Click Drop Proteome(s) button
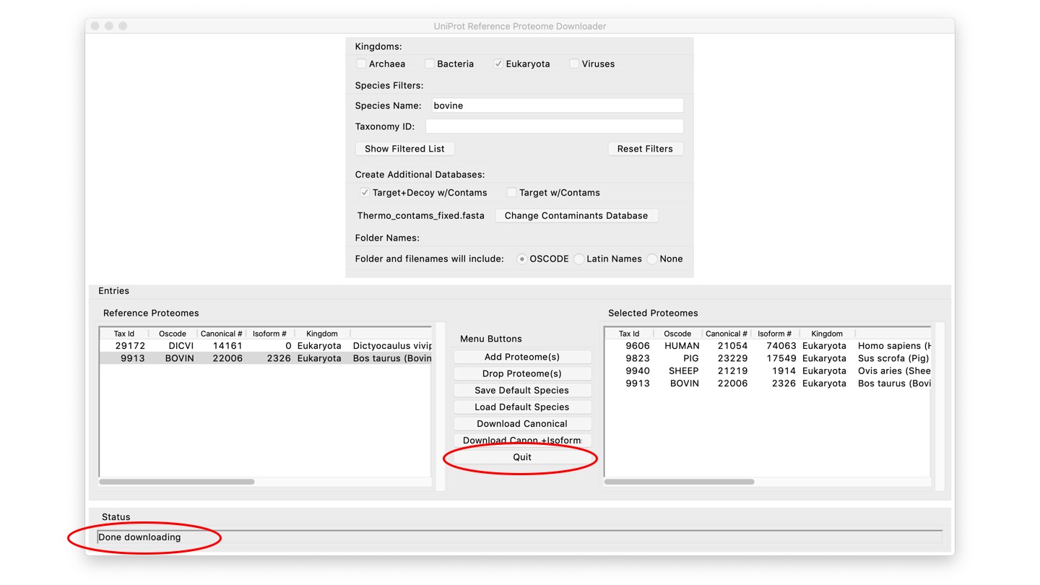This screenshot has height=585, width=1040. tap(522, 373)
